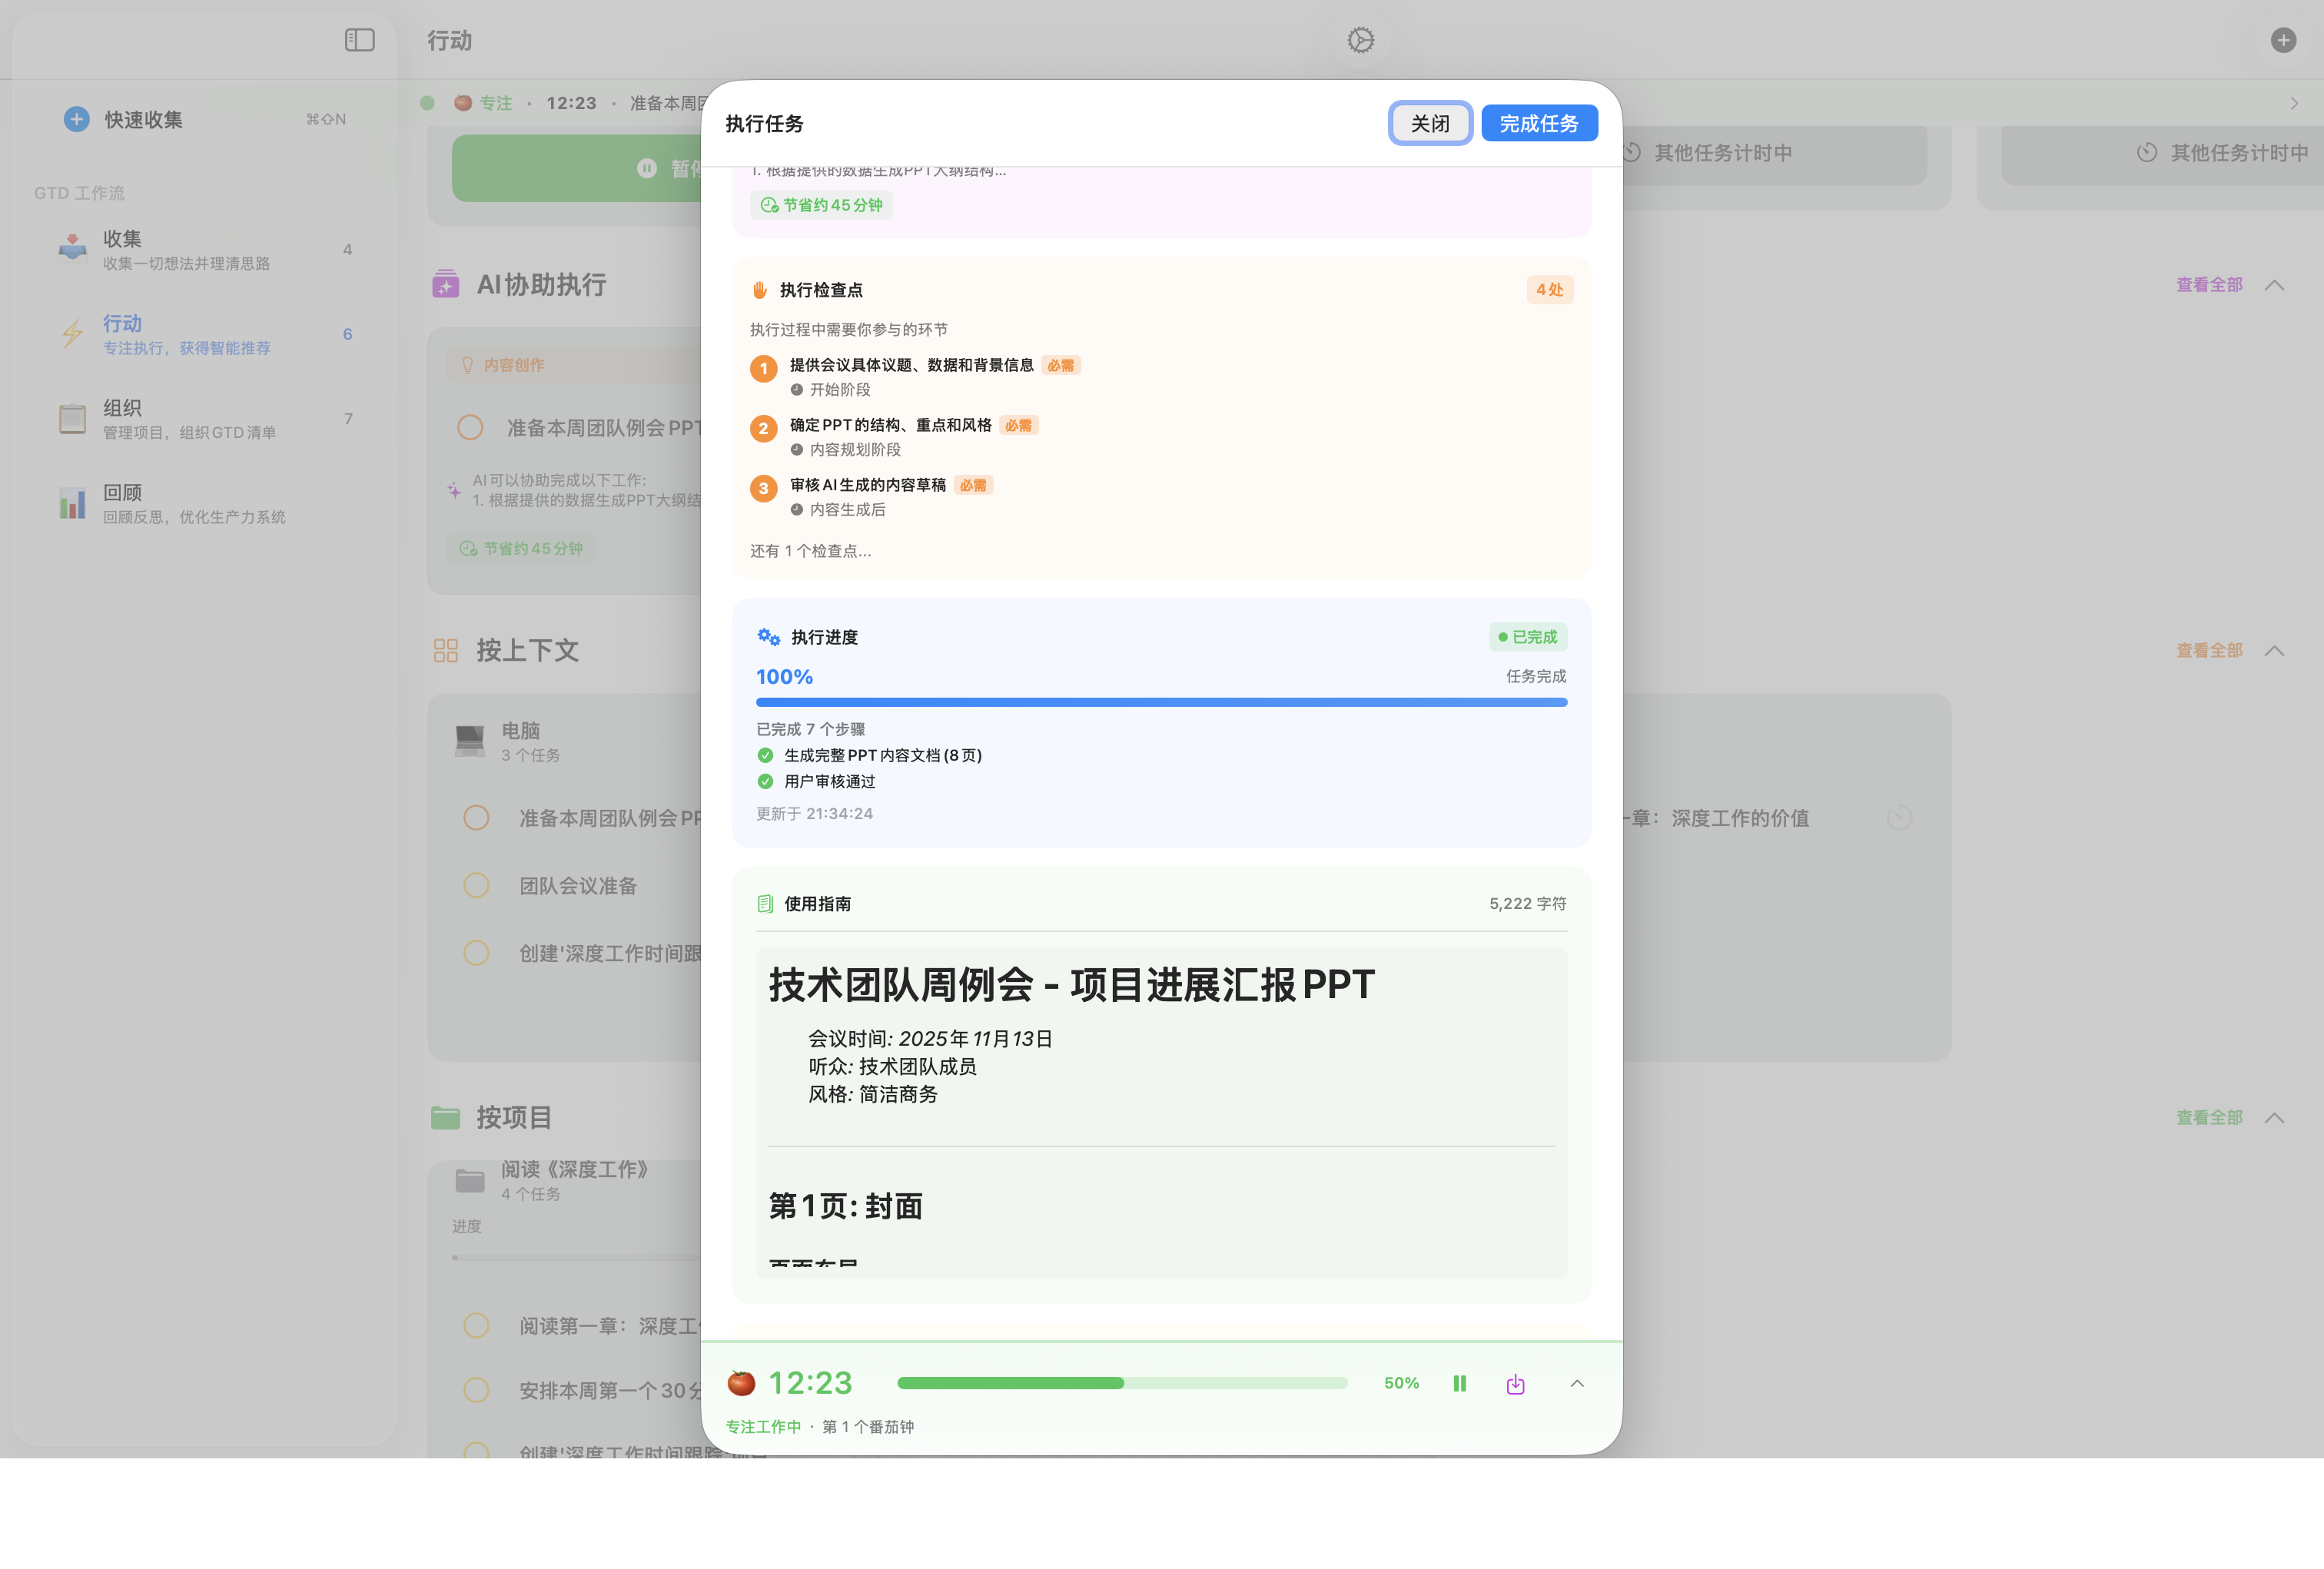Check the 阅读第一章：深度工 task circle
Image resolution: width=2324 pixels, height=1569 pixels.
tap(476, 1325)
